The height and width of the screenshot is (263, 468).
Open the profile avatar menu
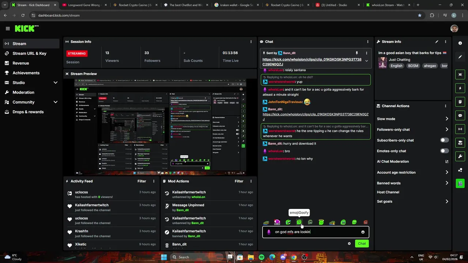[x=454, y=28]
